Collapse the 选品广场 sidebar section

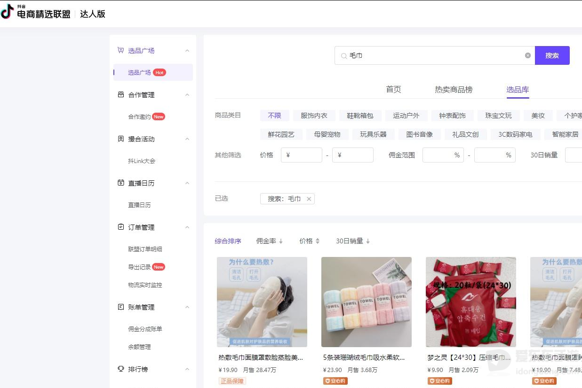click(187, 50)
